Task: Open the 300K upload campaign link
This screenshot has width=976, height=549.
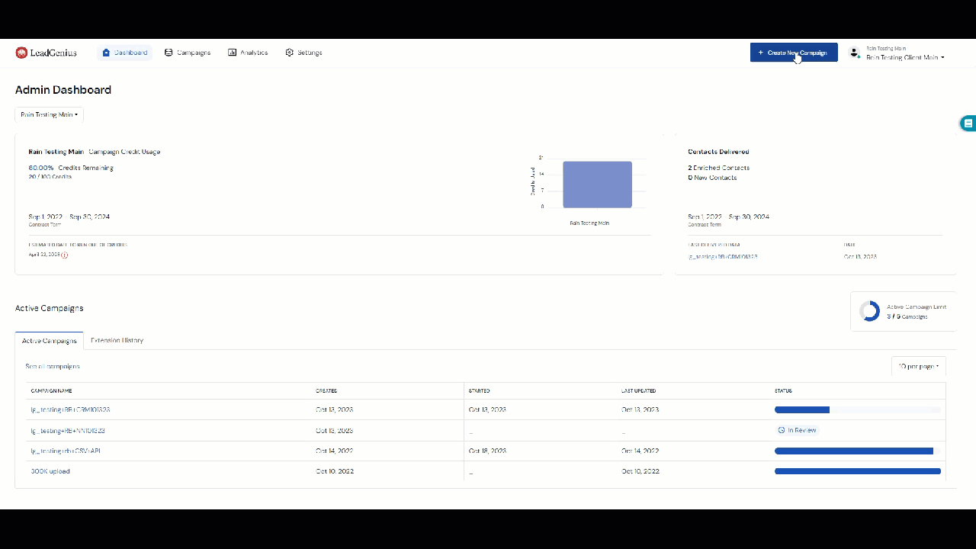Action: point(50,471)
